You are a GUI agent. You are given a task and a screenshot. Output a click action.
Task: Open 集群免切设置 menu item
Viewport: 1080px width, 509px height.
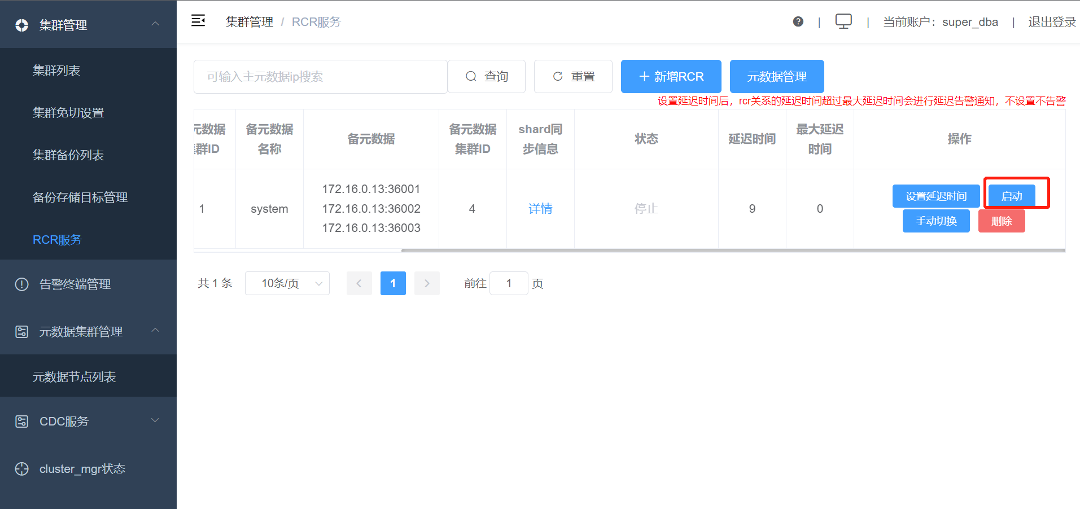tap(88, 112)
